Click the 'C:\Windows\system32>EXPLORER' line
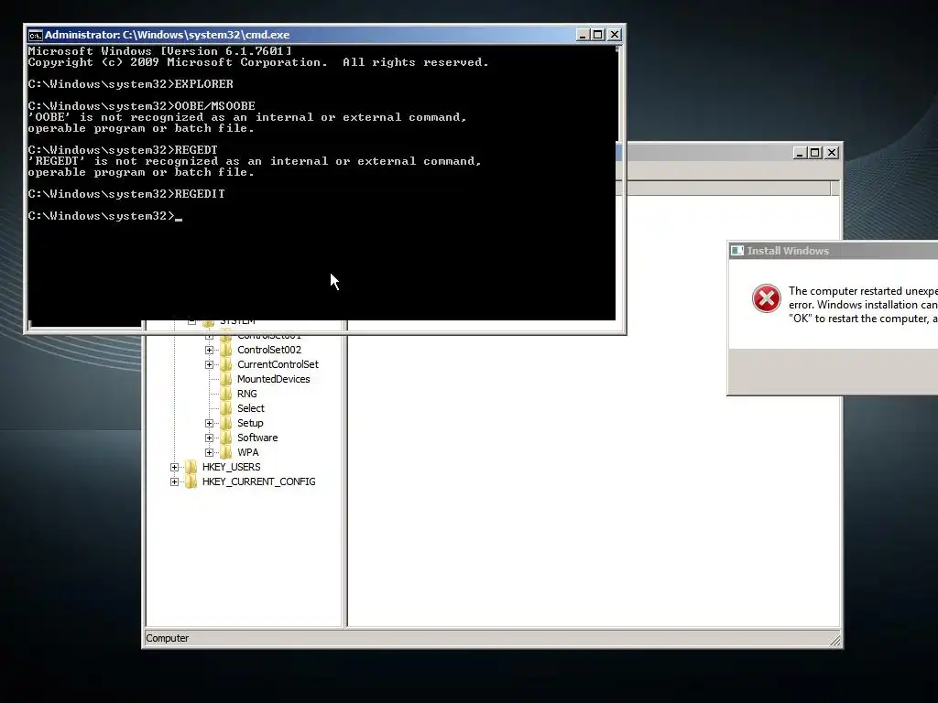The image size is (938, 703). point(130,83)
